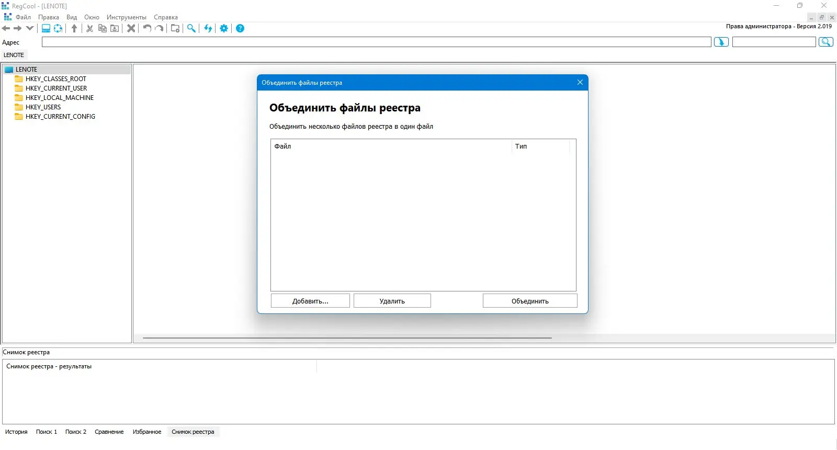This screenshot has width=837, height=450.
Task: Click the Undo arrow icon
Action: tap(147, 28)
